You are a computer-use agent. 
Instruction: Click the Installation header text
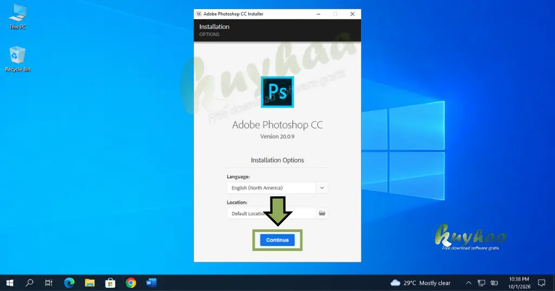pos(214,27)
